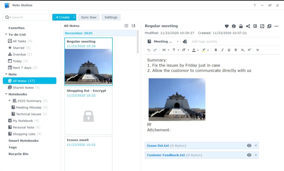Open Recycle Bin in sidebar
Screen dimensions: 284x171
click(x=18, y=154)
